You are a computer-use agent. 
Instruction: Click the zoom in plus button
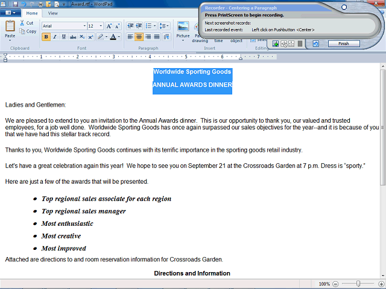pyautogui.click(x=381, y=284)
